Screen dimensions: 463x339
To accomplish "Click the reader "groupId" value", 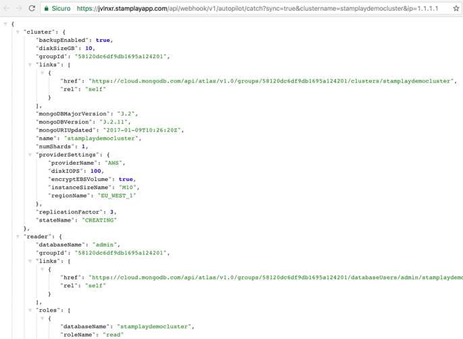I will pyautogui.click(x=120, y=253).
